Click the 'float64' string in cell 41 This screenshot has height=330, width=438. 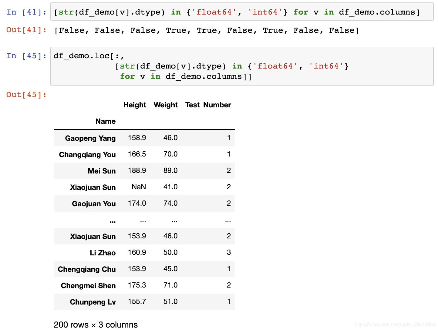click(214, 12)
